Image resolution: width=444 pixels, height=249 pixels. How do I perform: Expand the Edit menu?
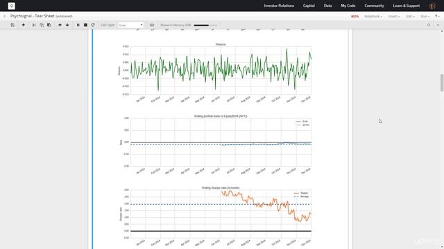(x=410, y=17)
